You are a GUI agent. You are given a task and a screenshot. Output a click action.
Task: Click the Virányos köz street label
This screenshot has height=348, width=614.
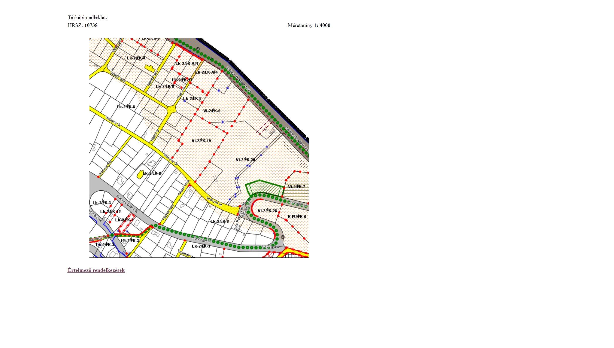(106, 168)
